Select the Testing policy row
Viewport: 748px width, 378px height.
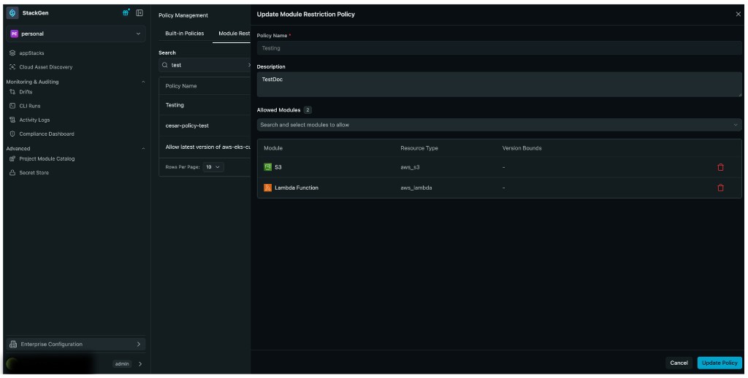pyautogui.click(x=205, y=105)
